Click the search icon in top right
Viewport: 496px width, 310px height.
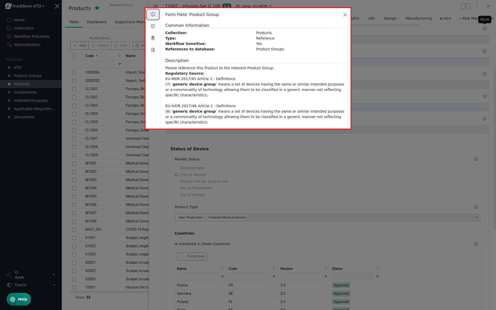(466, 6)
